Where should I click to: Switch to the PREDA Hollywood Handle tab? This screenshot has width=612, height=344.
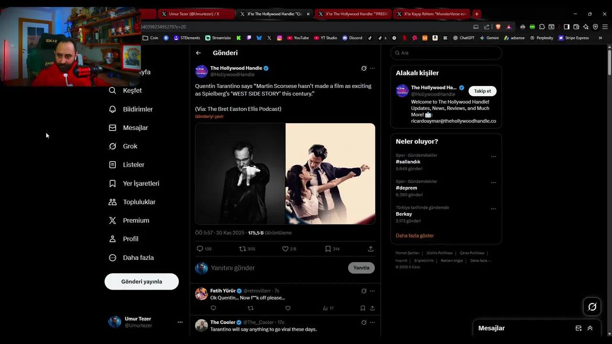pos(353,14)
